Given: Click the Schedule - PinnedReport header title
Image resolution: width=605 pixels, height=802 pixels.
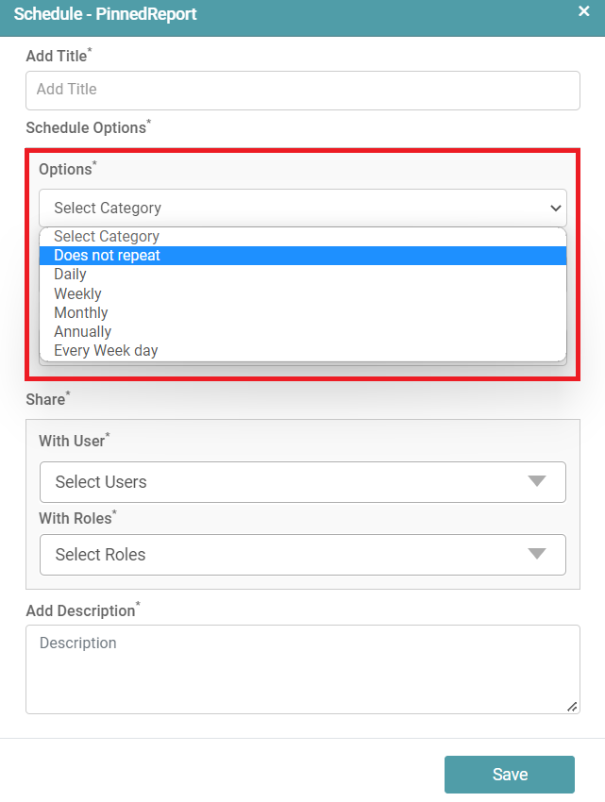Looking at the screenshot, I should (x=105, y=15).
